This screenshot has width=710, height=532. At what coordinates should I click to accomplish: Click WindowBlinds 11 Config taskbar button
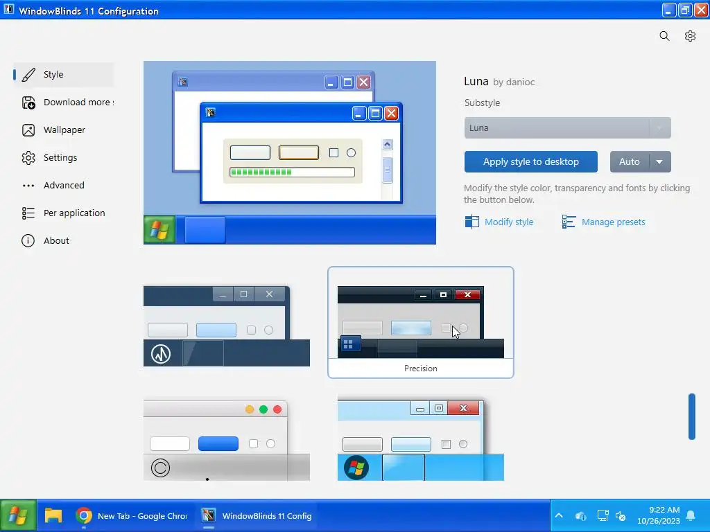257,515
